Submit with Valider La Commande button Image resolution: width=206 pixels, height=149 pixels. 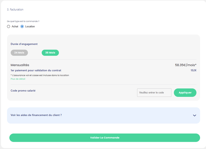tap(104, 138)
